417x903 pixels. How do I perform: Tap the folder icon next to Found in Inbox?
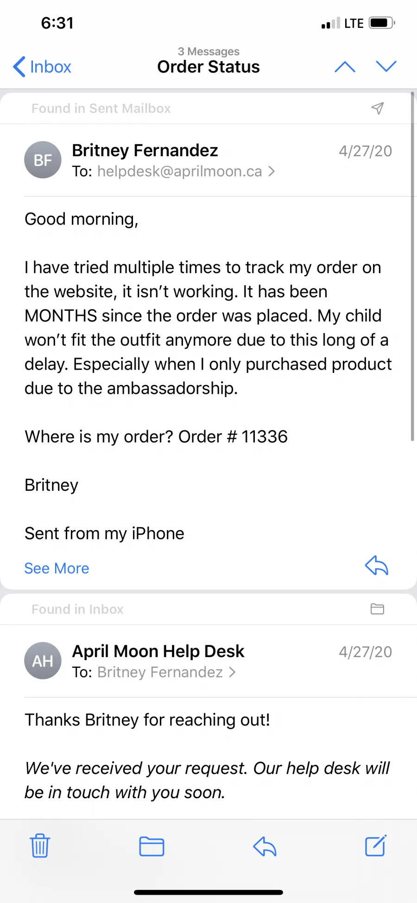point(377,609)
